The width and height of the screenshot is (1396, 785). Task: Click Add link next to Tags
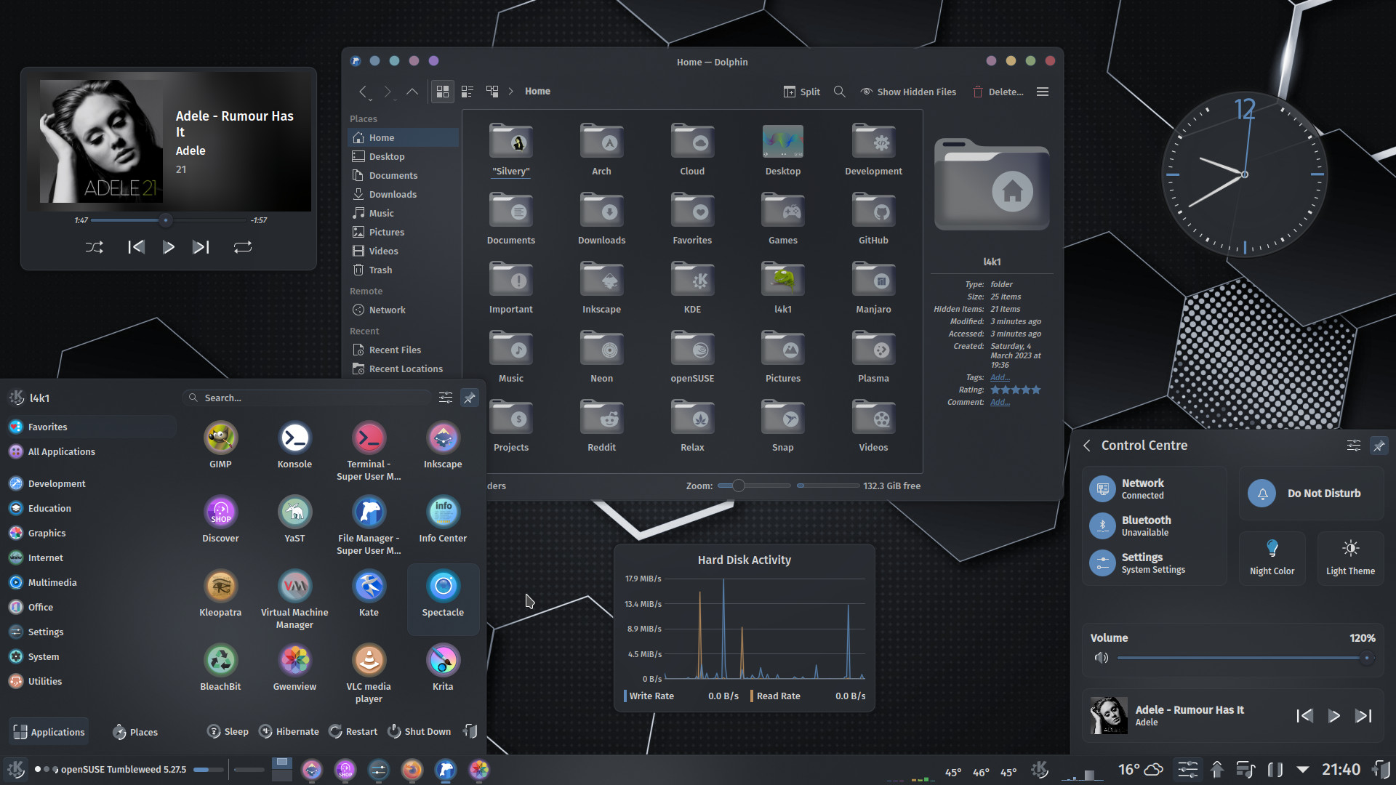(x=1000, y=377)
